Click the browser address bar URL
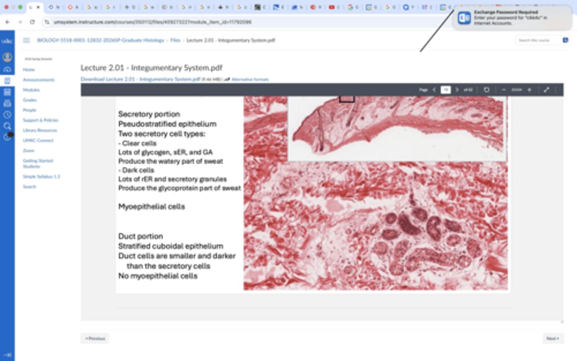577x361 pixels. pos(153,22)
